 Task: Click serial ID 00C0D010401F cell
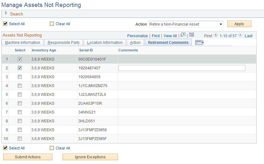point(92,59)
